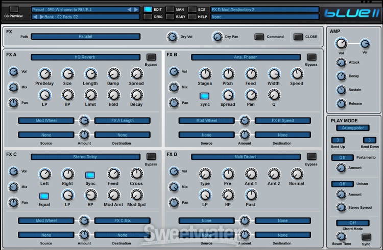Click the FX B Speed knob
Image resolution: width=383 pixels, height=250 pixels.
coord(297,74)
